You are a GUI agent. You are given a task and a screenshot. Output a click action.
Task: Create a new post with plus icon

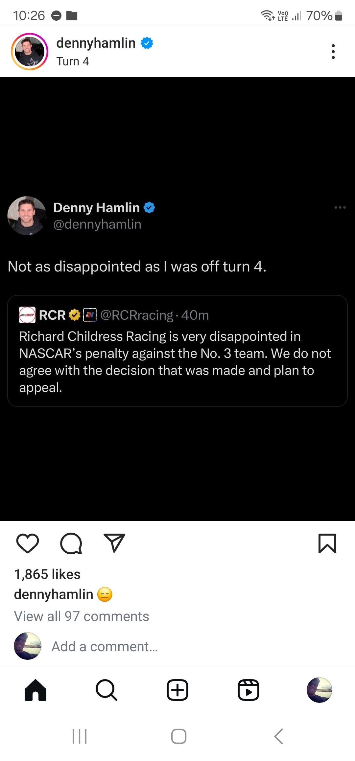tap(177, 690)
